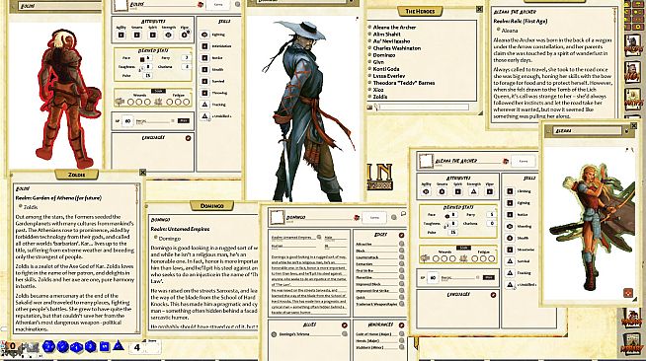This screenshot has width=646, height=361.
Task: Click the red token icon on Domingo's sheet
Action: pyautogui.click(x=357, y=218)
